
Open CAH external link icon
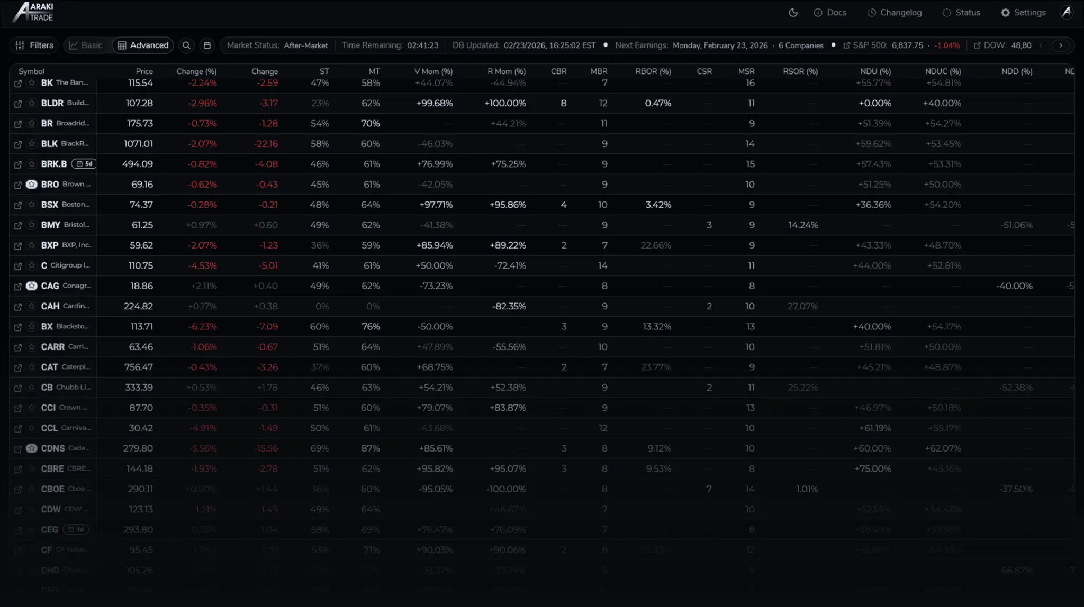(18, 307)
